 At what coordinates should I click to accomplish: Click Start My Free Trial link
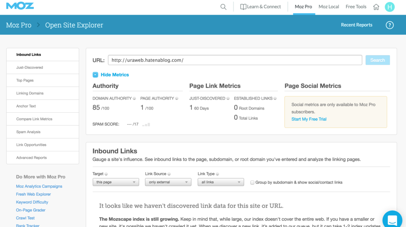(x=308, y=119)
